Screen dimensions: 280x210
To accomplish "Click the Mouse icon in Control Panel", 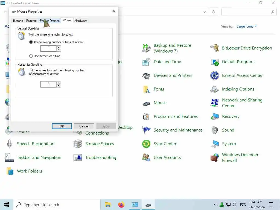I will [x=146, y=103].
